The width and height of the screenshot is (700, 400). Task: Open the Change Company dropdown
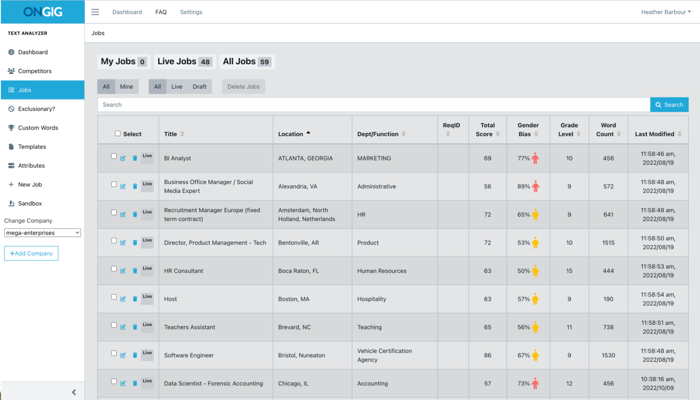pyautogui.click(x=42, y=233)
